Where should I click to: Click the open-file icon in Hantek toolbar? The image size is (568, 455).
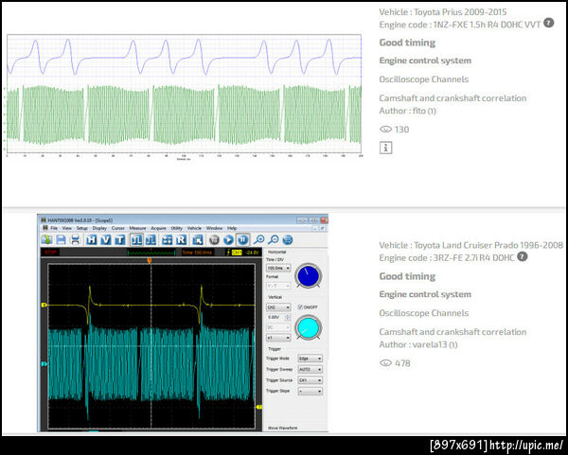click(46, 239)
